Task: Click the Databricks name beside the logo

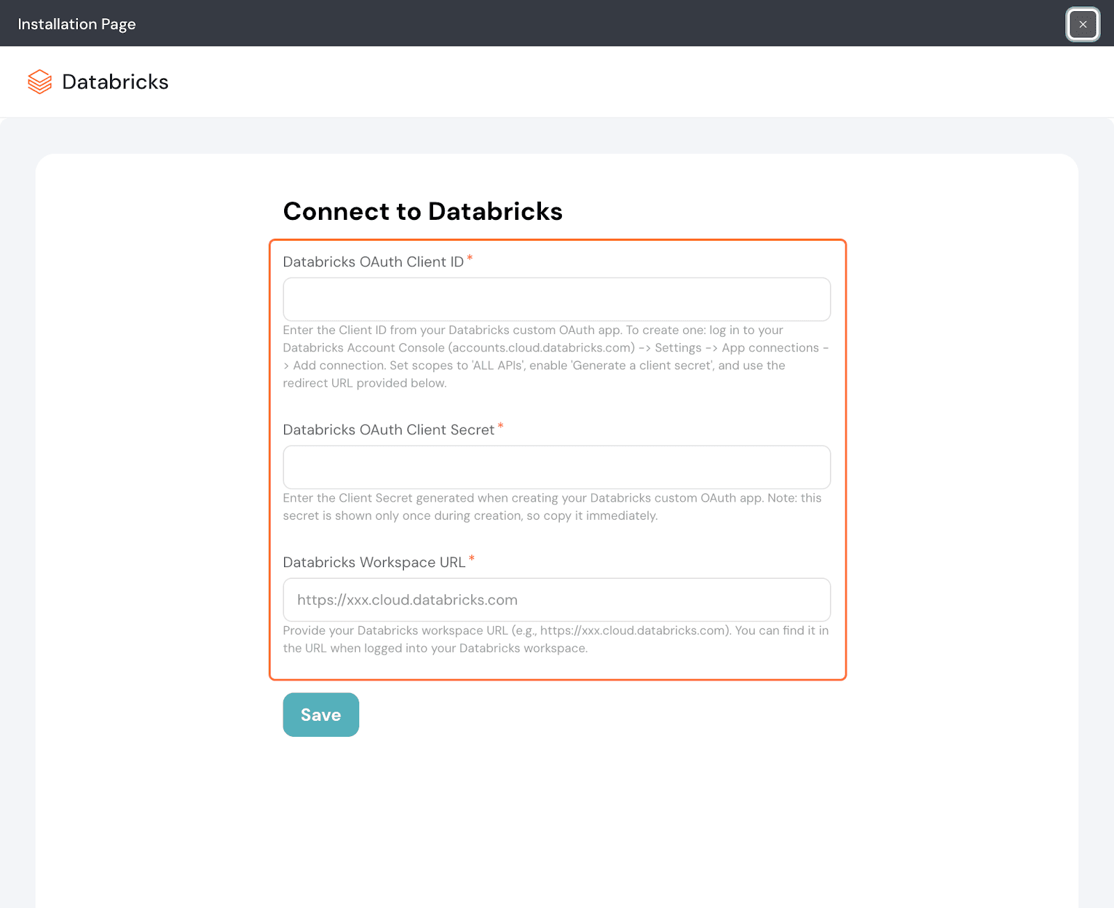Action: [x=115, y=82]
